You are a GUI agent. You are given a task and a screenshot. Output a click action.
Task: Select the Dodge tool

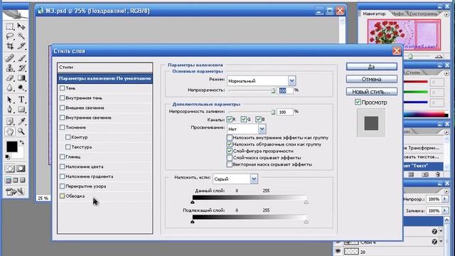[21, 87]
